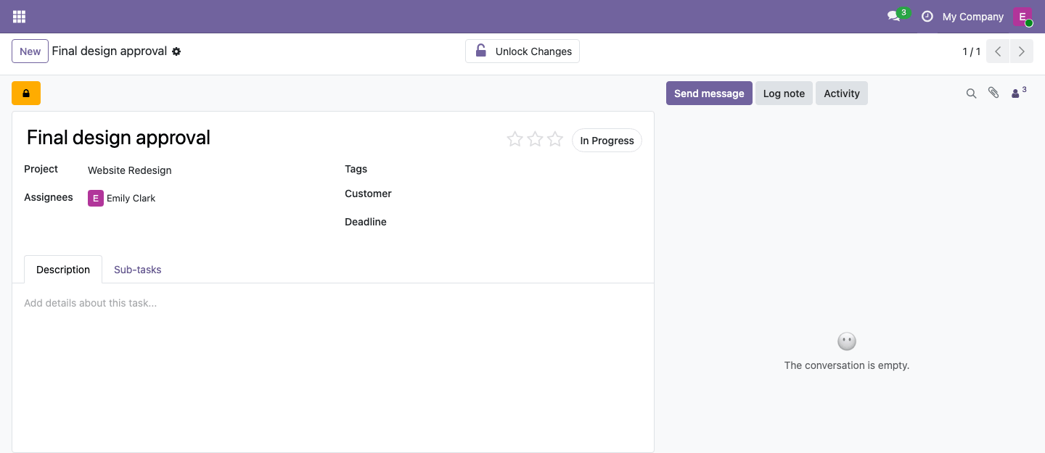Click Send message button
The width and height of the screenshot is (1045, 453).
[x=709, y=93]
